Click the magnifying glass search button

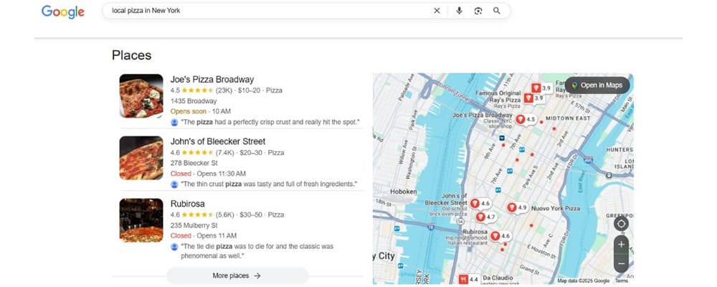click(x=497, y=11)
